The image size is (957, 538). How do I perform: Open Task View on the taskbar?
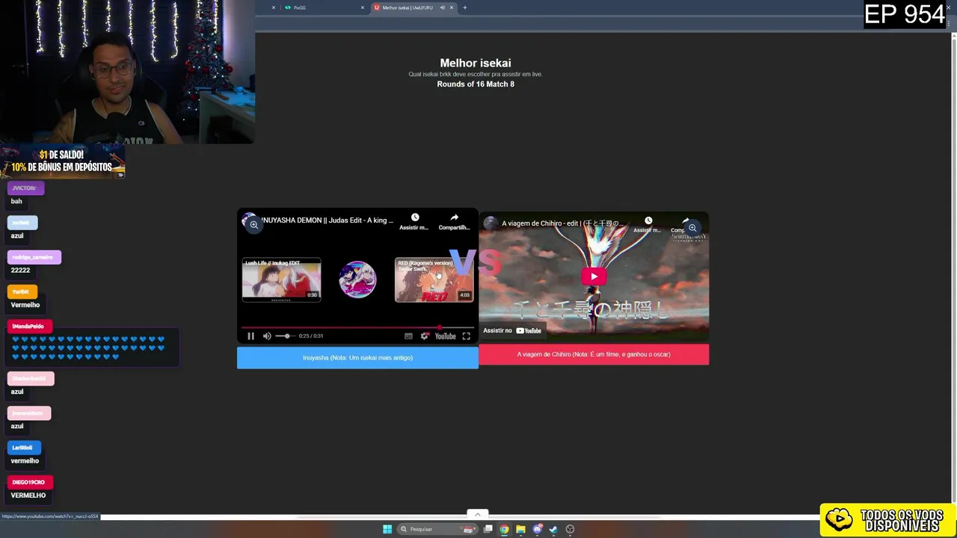(487, 529)
